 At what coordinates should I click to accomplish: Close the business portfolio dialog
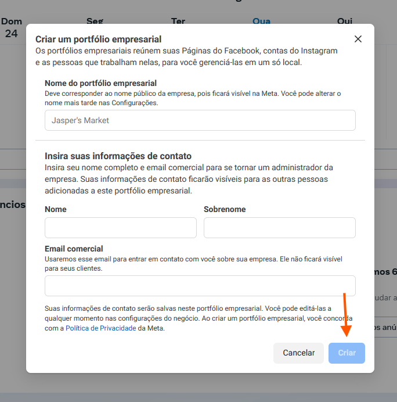[x=358, y=39]
